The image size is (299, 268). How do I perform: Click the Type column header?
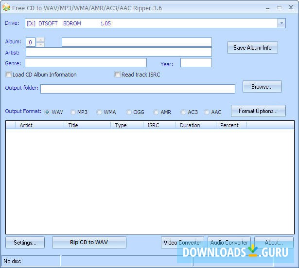pos(127,125)
